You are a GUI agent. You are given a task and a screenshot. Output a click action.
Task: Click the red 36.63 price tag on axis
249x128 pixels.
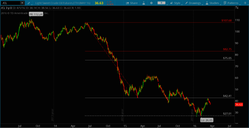[239, 105]
